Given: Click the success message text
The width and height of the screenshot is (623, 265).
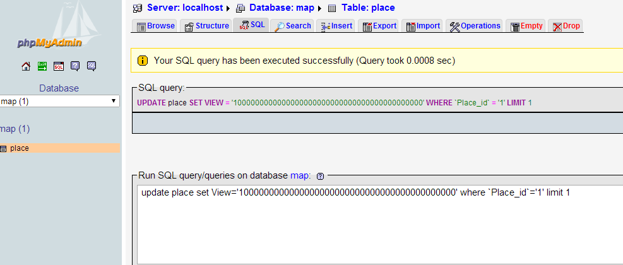Looking at the screenshot, I should pos(304,61).
